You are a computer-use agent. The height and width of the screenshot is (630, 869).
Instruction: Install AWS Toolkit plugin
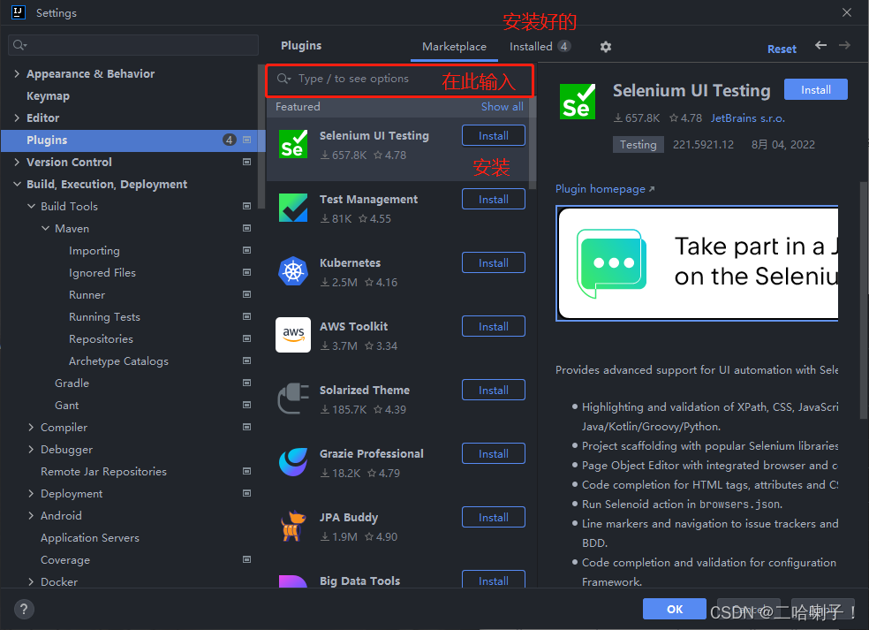point(494,327)
